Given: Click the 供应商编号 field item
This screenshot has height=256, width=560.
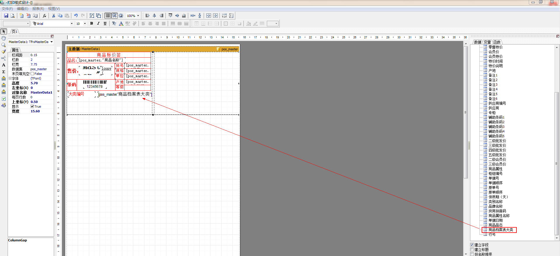Looking at the screenshot, I should pyautogui.click(x=497, y=103).
